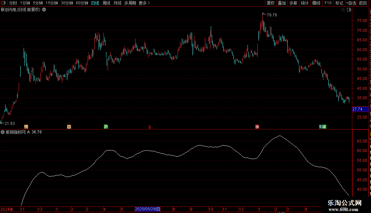Click the 回 event marker
Viewport: 371px width, 213px height.
[x=69, y=127]
